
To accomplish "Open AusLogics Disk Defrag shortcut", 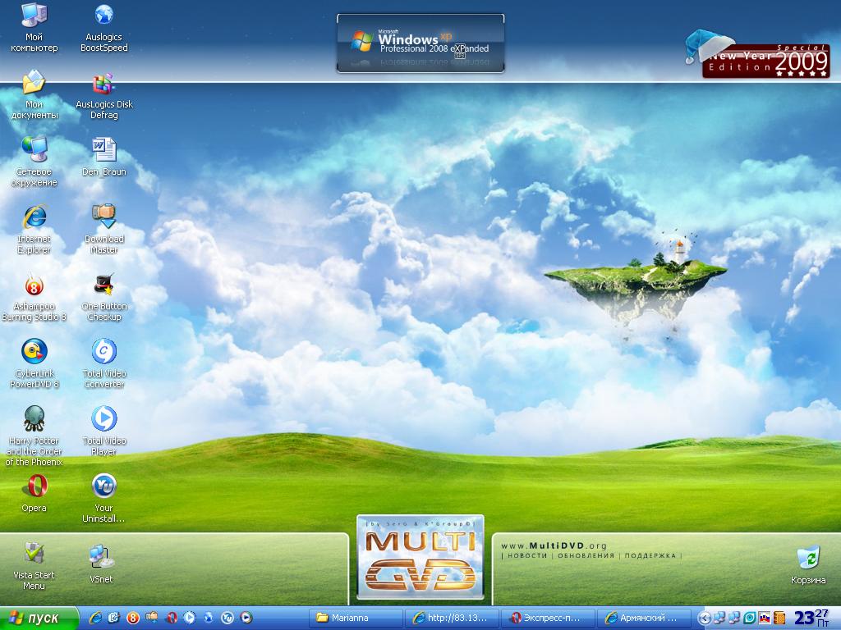I will [x=104, y=84].
